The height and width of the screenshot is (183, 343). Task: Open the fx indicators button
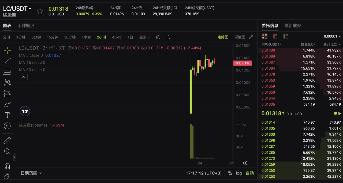(169, 37)
